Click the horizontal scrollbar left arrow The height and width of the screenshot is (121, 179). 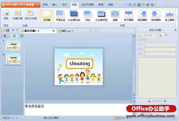(x=27, y=101)
